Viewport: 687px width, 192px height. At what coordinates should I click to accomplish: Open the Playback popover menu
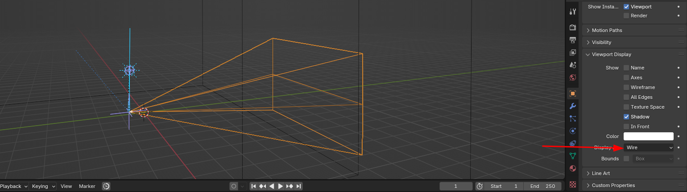click(14, 186)
